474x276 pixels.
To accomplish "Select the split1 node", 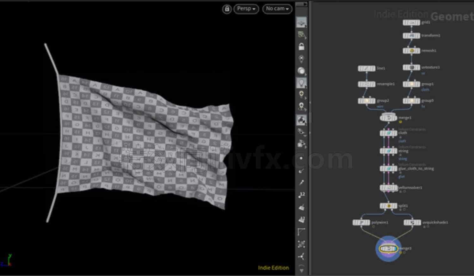I will tap(388, 206).
